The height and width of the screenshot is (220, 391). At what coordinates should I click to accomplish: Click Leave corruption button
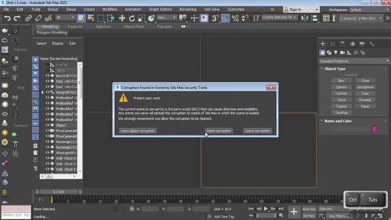pos(257,131)
